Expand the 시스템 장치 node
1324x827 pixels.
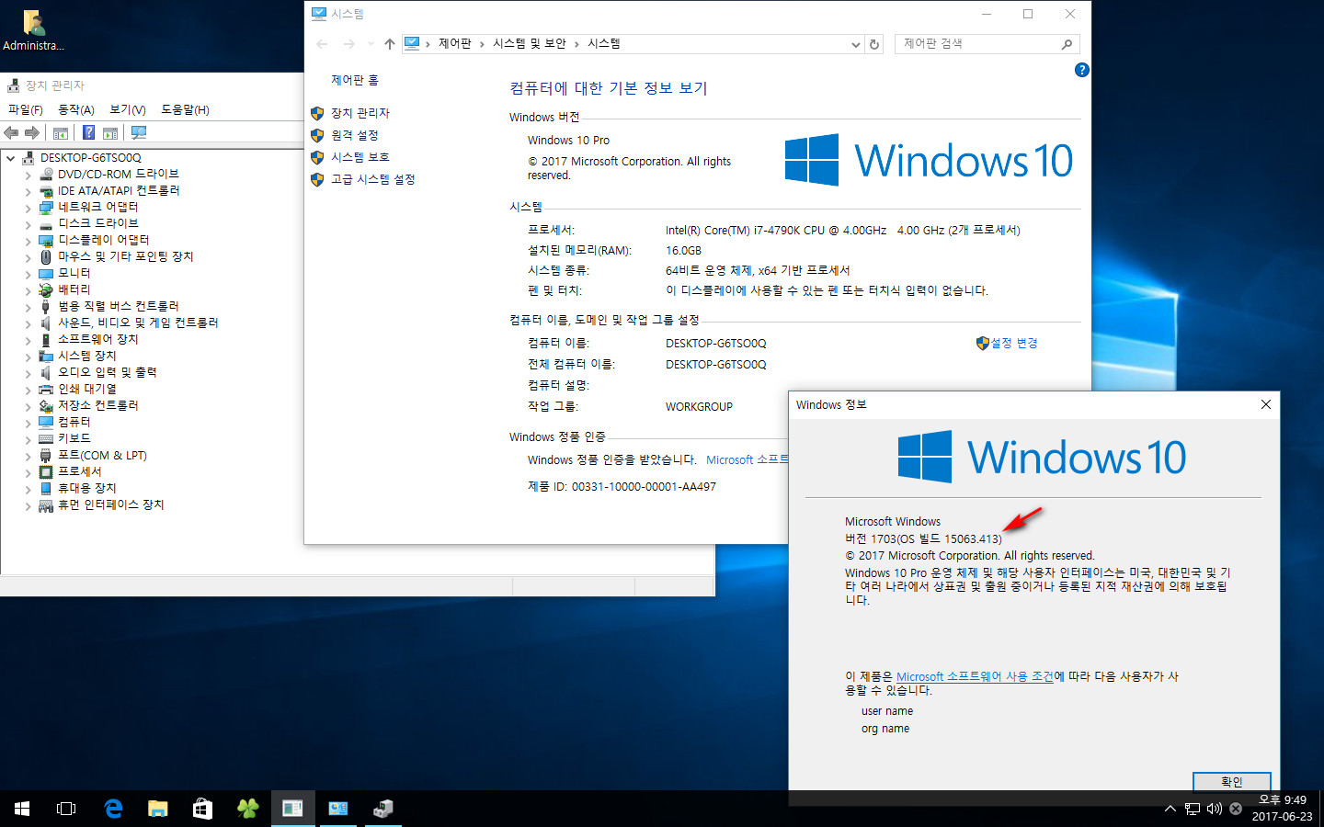[28, 357]
